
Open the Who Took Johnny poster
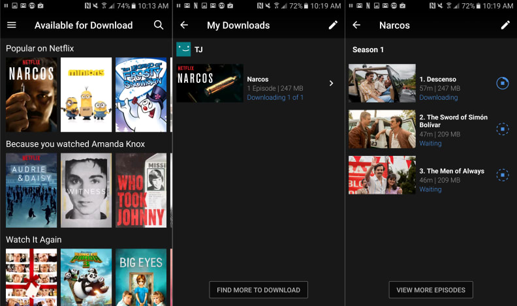[141, 191]
